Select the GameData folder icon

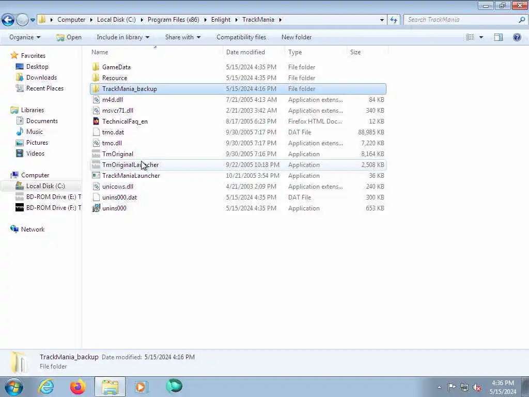click(96, 67)
